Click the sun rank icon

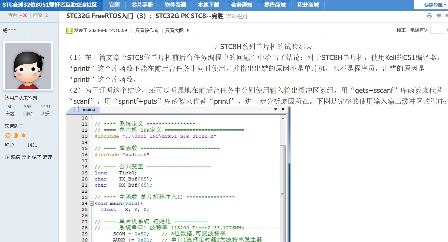click(8, 135)
